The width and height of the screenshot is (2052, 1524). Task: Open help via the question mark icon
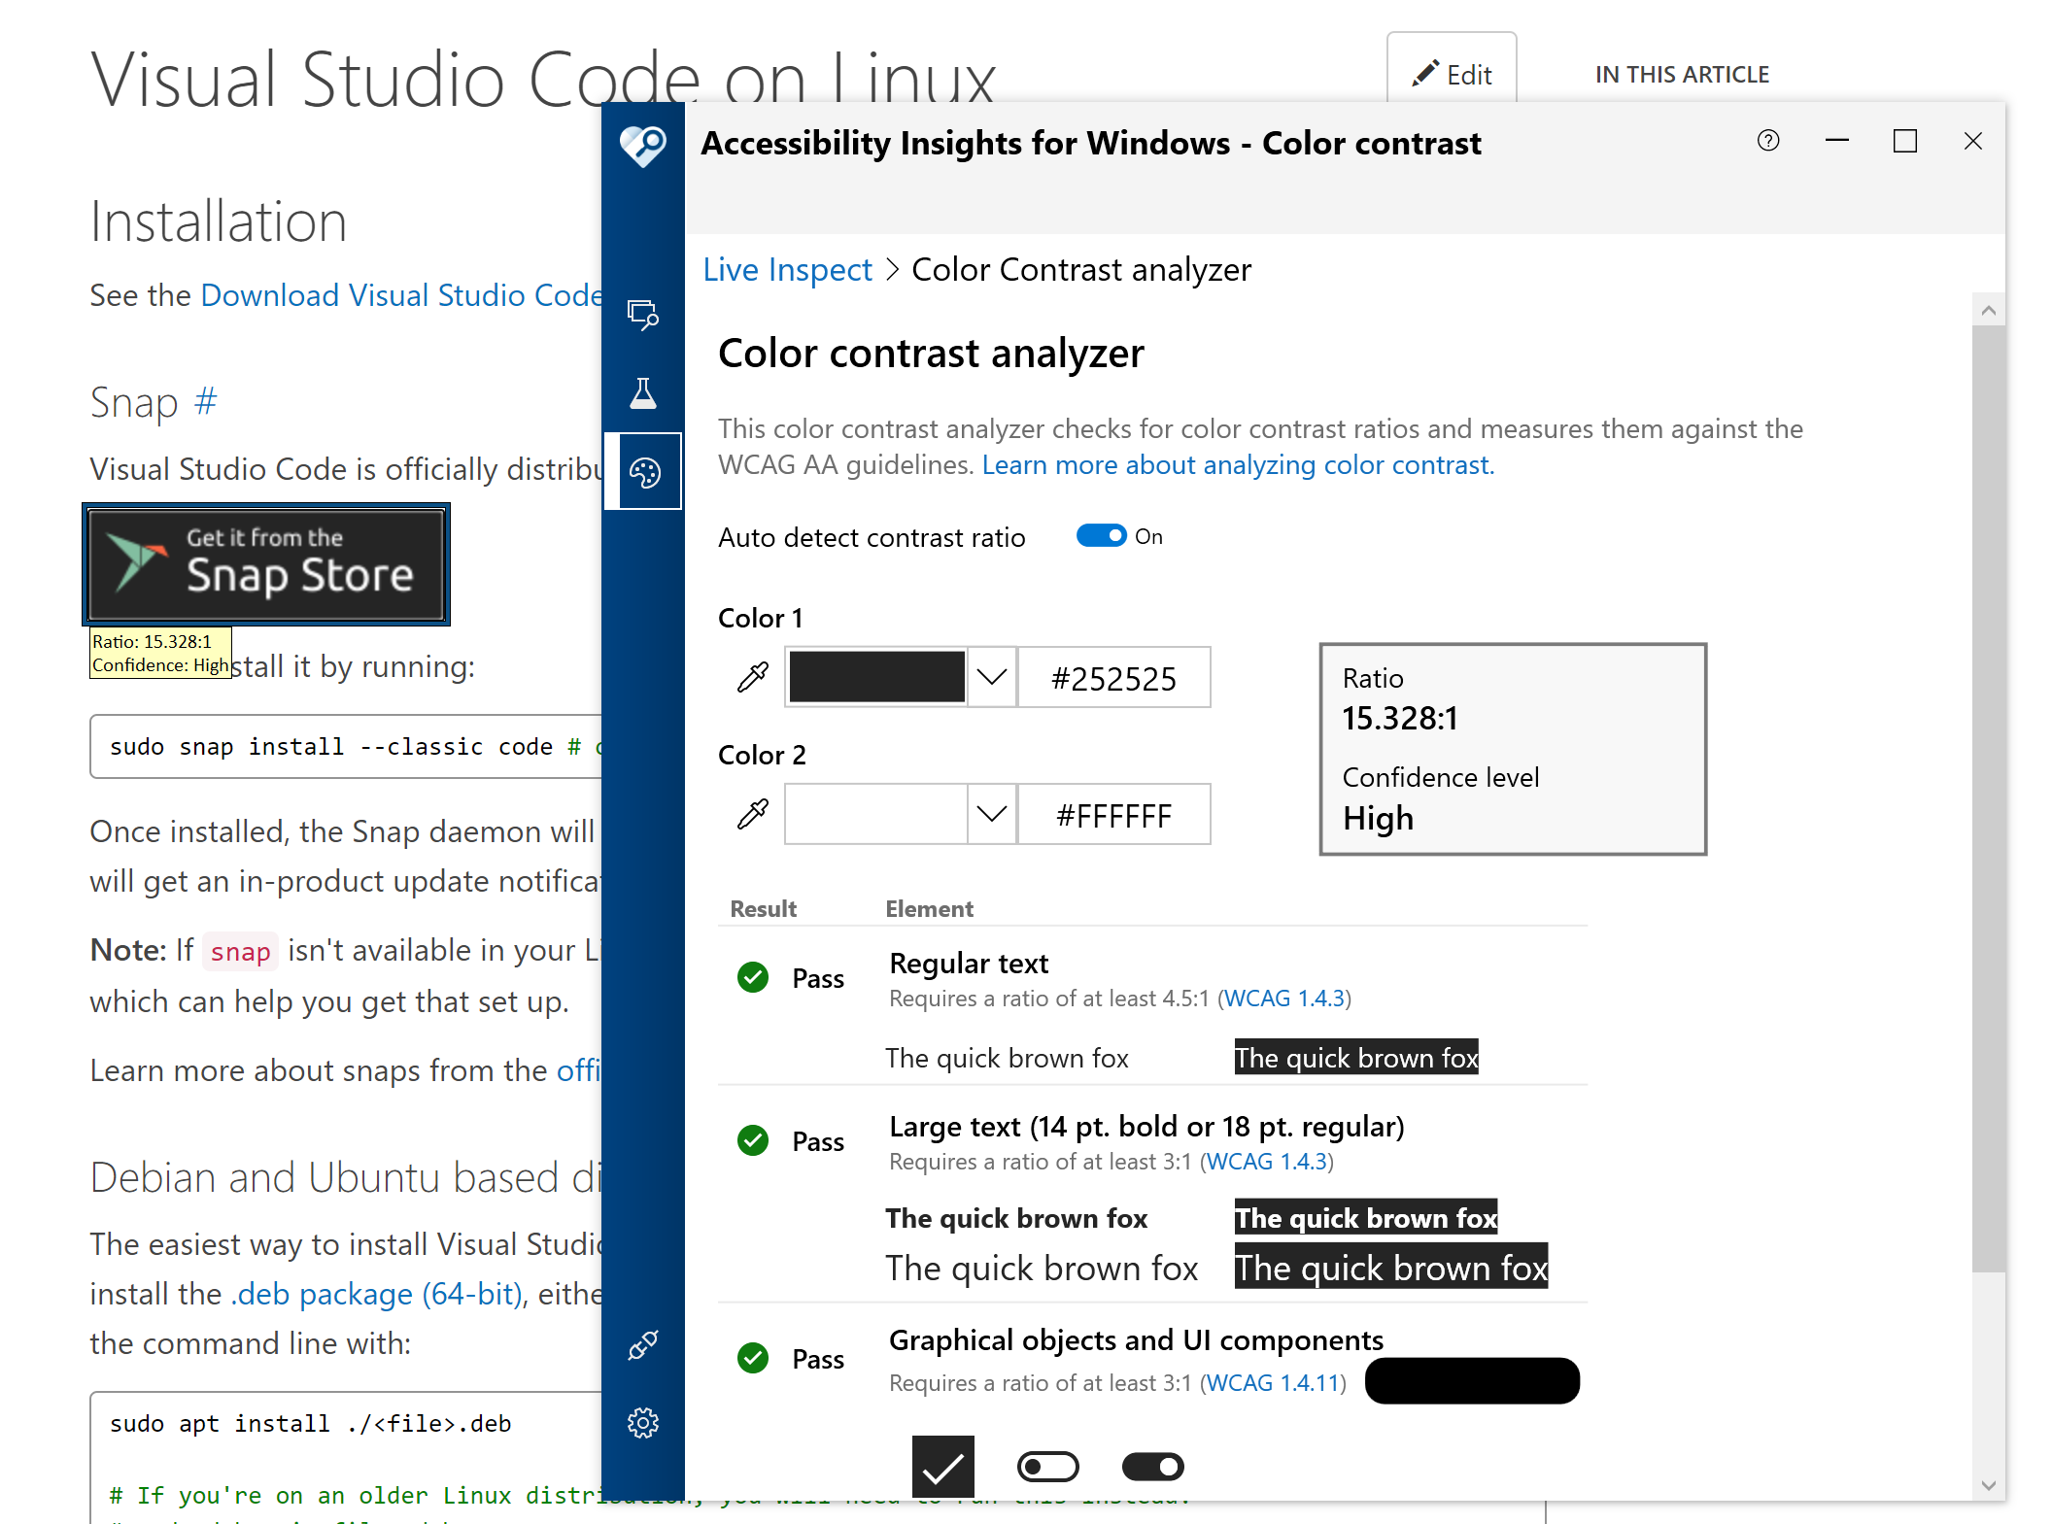1767,142
